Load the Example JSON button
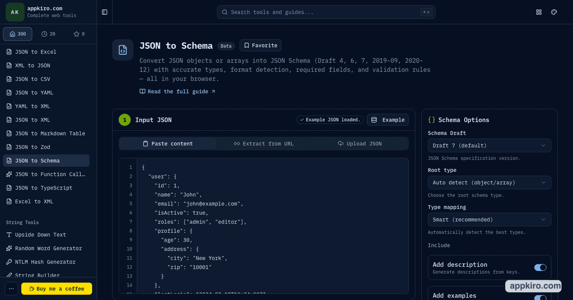 tap(388, 120)
